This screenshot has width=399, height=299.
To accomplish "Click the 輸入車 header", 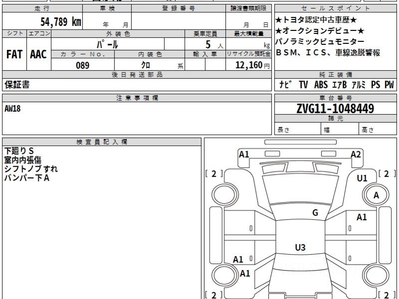I will point(205,54).
